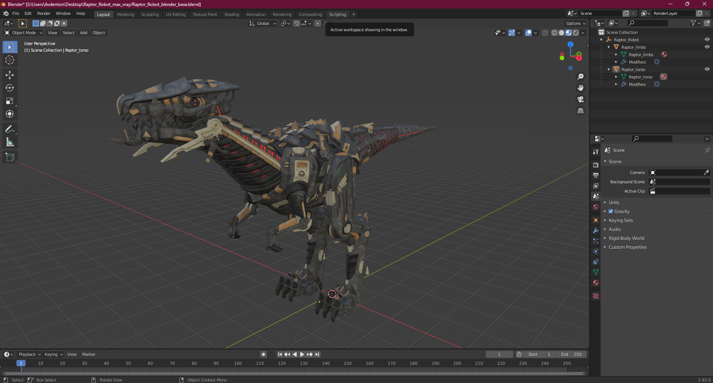Toggle the Gravity checkbox

[x=611, y=211]
